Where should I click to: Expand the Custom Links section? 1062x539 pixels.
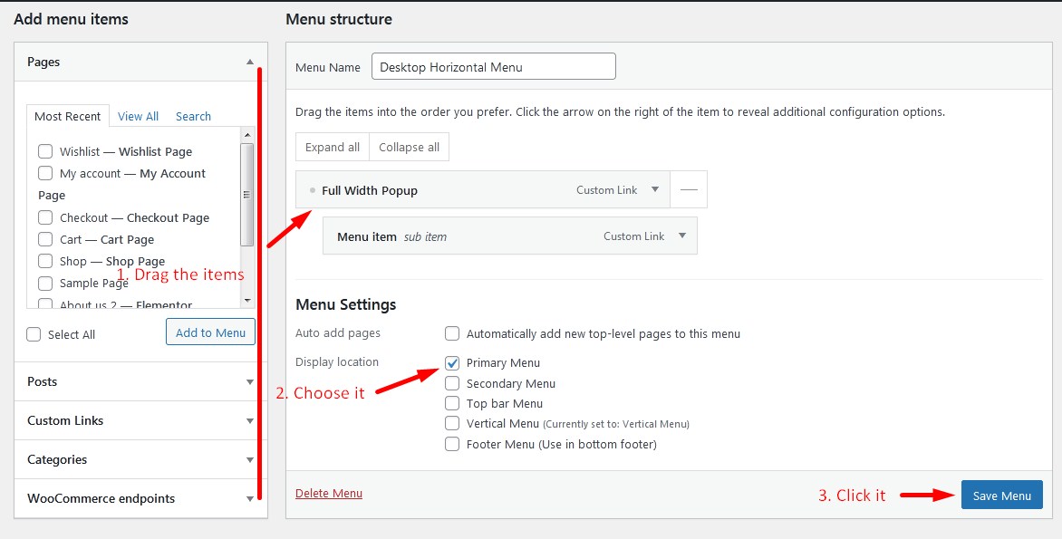pos(250,421)
